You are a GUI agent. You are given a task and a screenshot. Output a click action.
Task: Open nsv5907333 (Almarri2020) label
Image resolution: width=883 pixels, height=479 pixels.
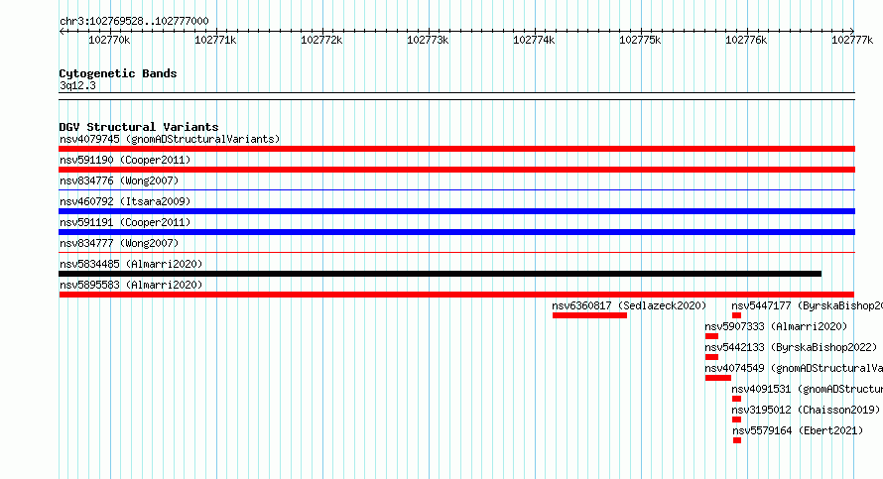[776, 326]
